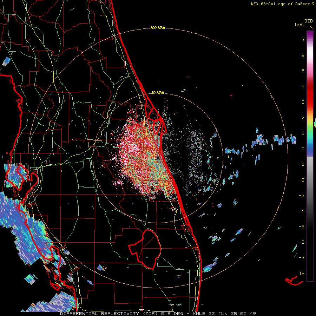Click the 3 value on the colorbar scale
The image size is (316, 316).
tap(303, 102)
